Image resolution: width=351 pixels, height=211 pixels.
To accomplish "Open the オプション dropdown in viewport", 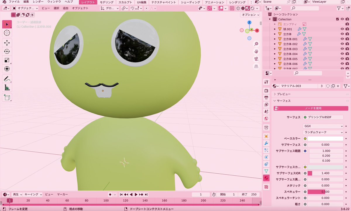I will click(250, 15).
